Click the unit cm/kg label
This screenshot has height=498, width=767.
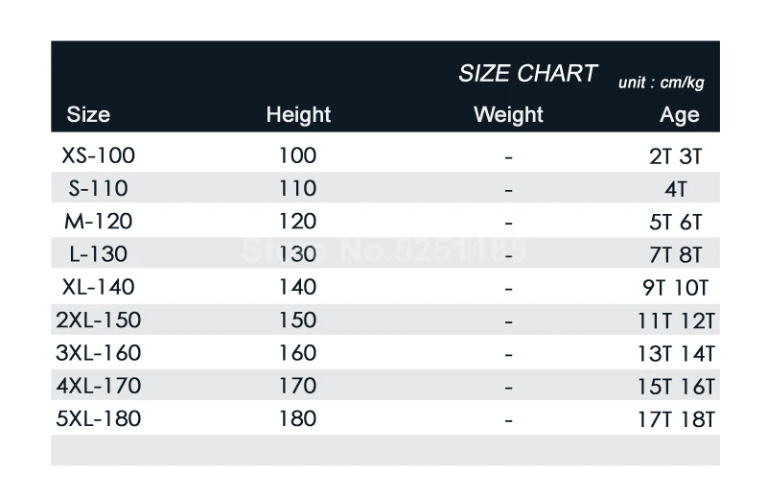pyautogui.click(x=661, y=83)
